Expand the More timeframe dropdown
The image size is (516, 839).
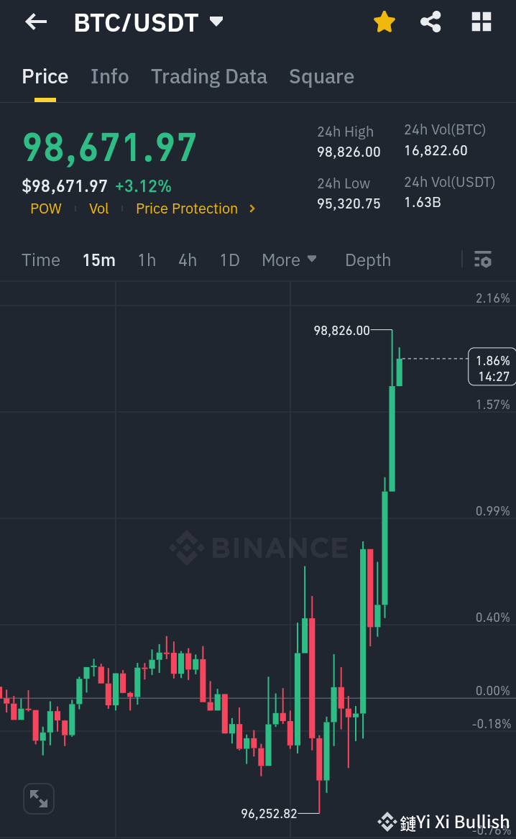pyautogui.click(x=289, y=260)
